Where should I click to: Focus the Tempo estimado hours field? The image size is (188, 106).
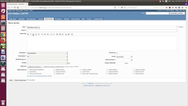(120, 63)
